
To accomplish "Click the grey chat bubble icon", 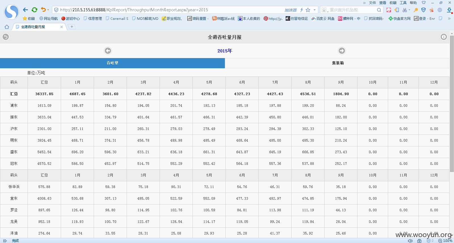I will point(440,10).
